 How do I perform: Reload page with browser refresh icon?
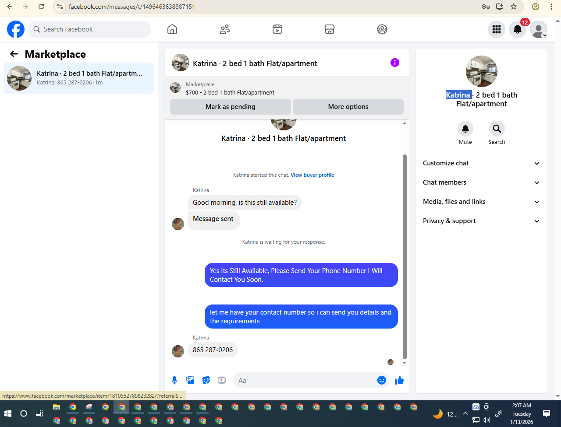coord(41,7)
